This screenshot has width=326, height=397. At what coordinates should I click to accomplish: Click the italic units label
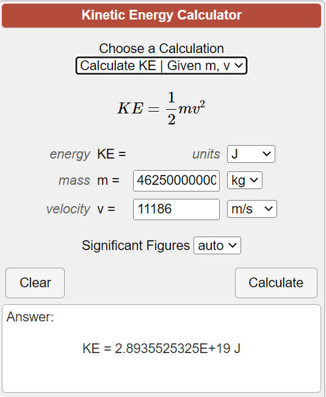pos(206,154)
